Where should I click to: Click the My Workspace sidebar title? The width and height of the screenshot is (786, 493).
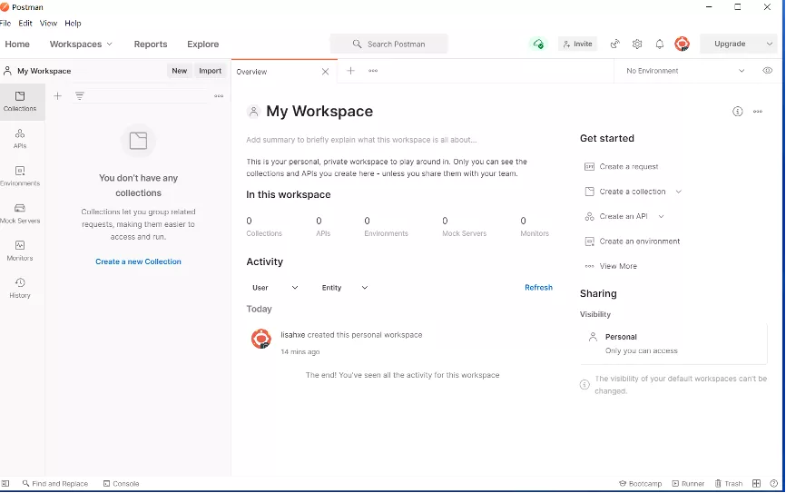click(44, 71)
